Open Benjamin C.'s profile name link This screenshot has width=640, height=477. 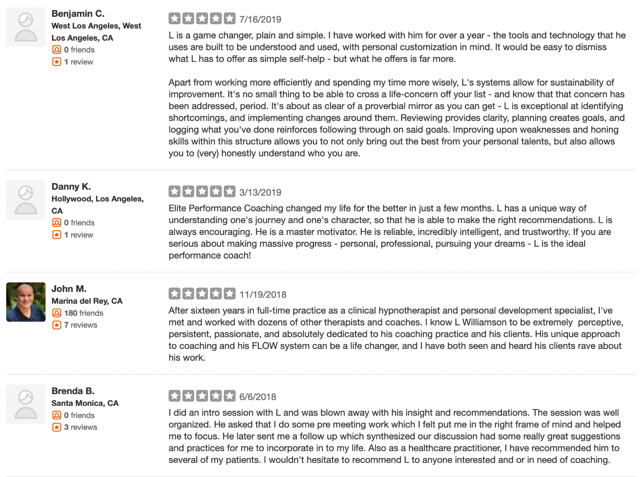78,14
